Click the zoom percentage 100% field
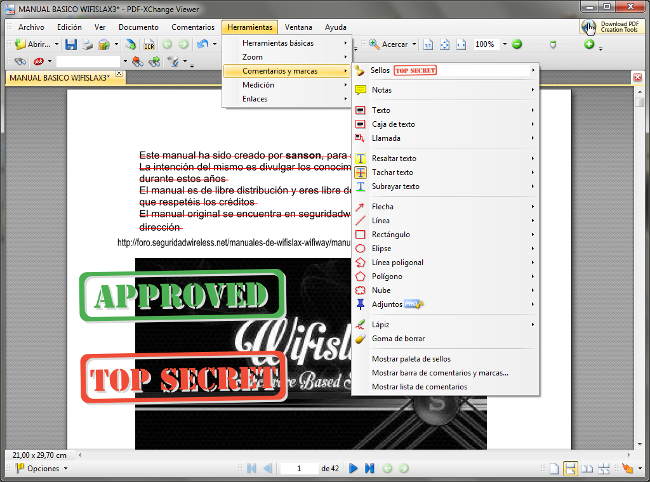 (486, 44)
